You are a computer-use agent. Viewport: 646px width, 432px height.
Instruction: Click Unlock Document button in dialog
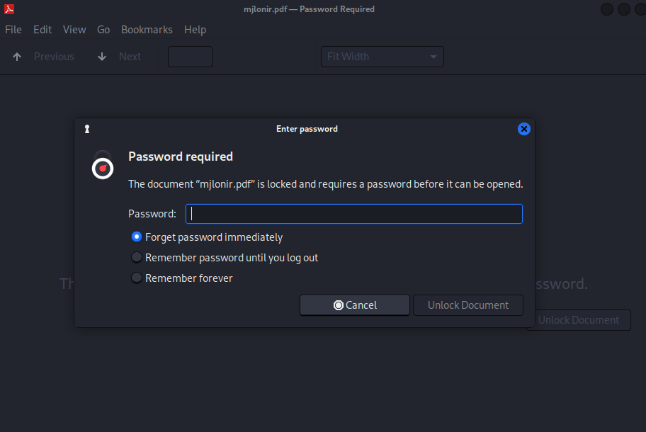coord(468,305)
